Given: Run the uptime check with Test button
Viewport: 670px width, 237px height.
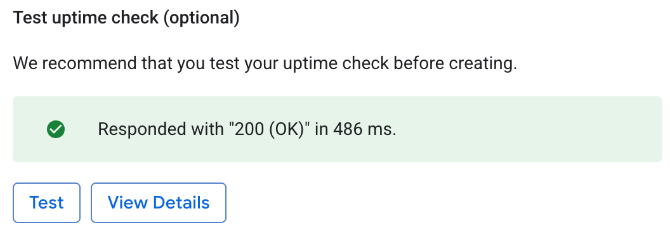Looking at the screenshot, I should [x=46, y=203].
